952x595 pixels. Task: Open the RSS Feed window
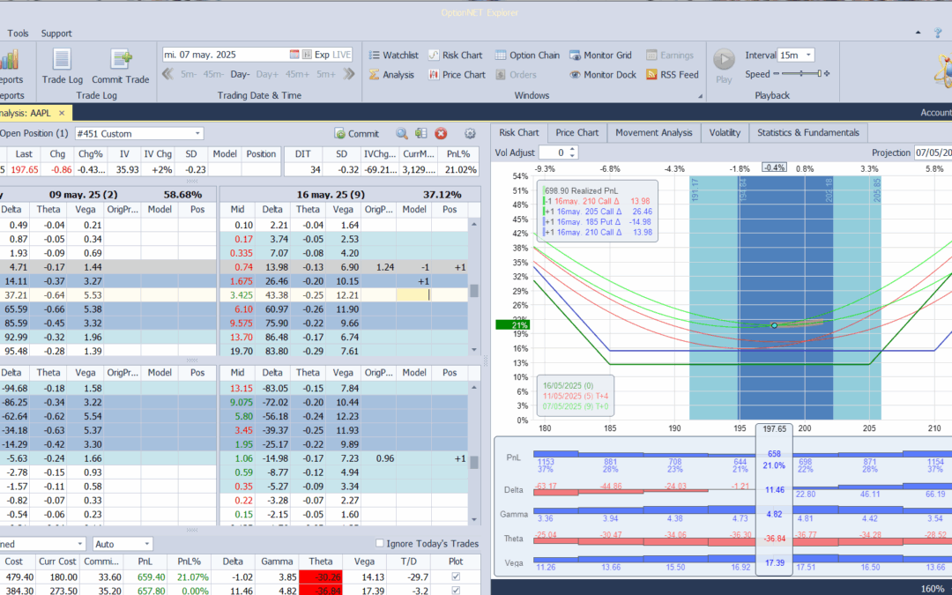point(672,75)
